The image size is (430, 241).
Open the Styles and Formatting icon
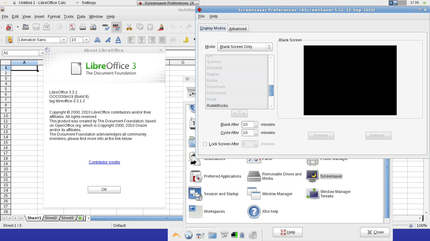pyautogui.click(x=9, y=40)
